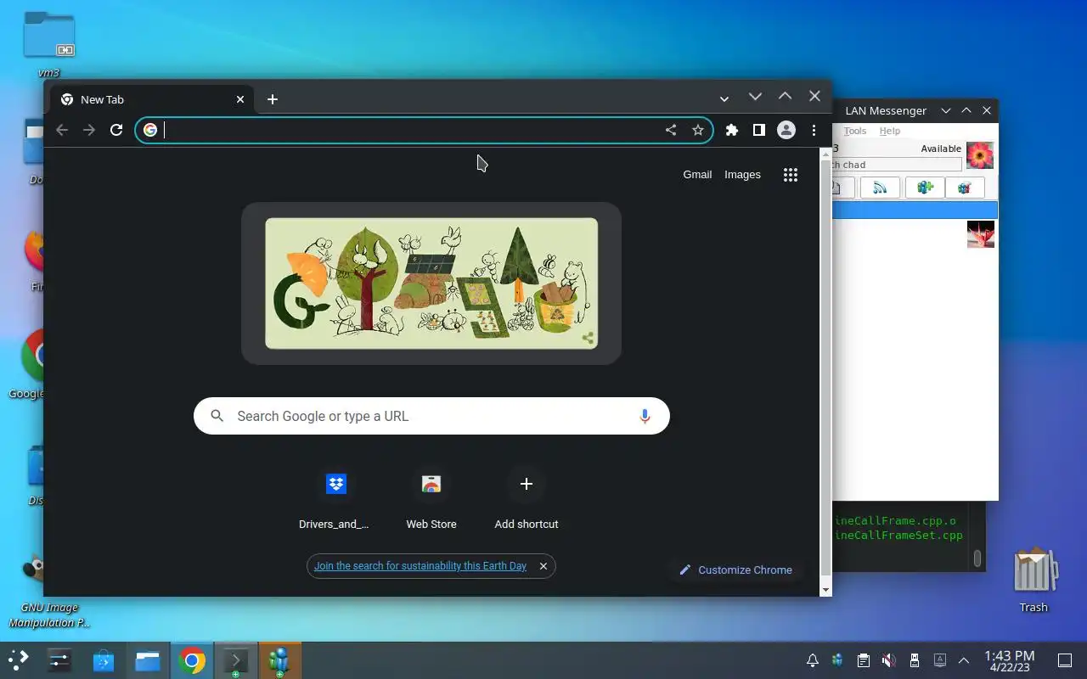Open notifications bell in the system tray

click(x=813, y=660)
